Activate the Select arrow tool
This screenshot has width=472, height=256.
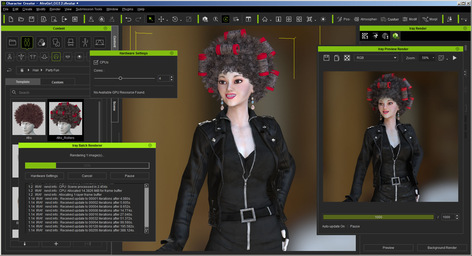(151, 19)
